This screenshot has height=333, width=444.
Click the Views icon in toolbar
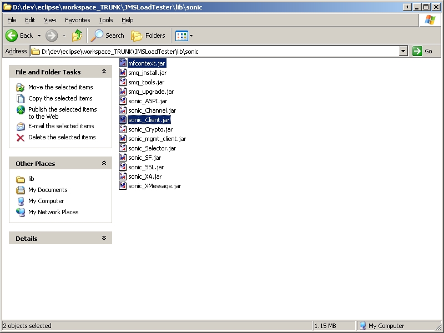click(181, 36)
